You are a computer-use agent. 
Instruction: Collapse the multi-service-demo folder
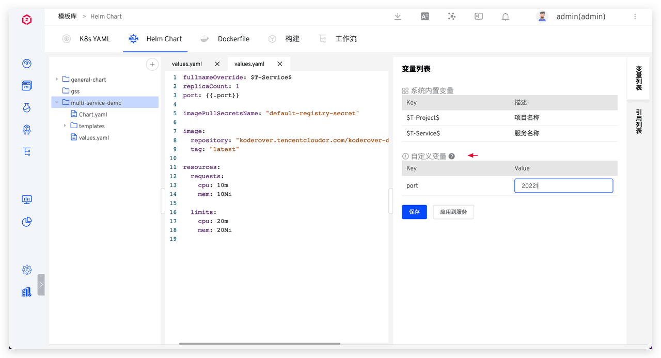coord(57,103)
